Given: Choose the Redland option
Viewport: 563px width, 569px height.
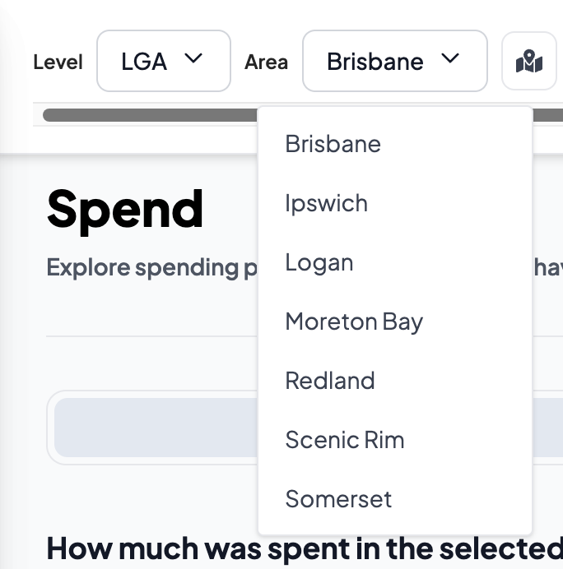Looking at the screenshot, I should click(330, 381).
